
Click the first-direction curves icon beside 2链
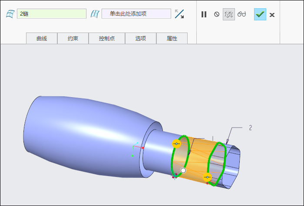(10, 14)
